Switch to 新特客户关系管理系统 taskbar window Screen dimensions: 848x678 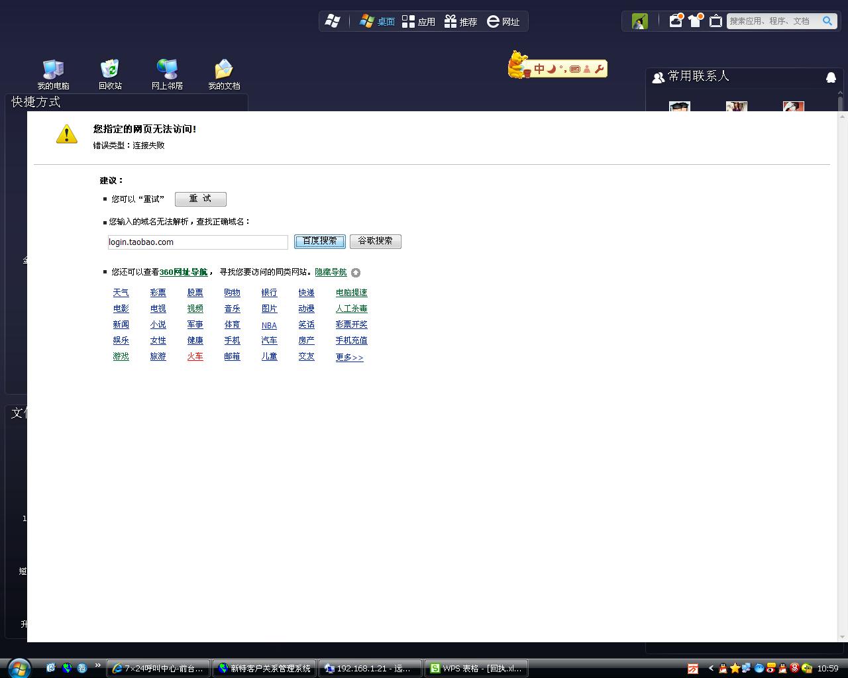pos(264,668)
